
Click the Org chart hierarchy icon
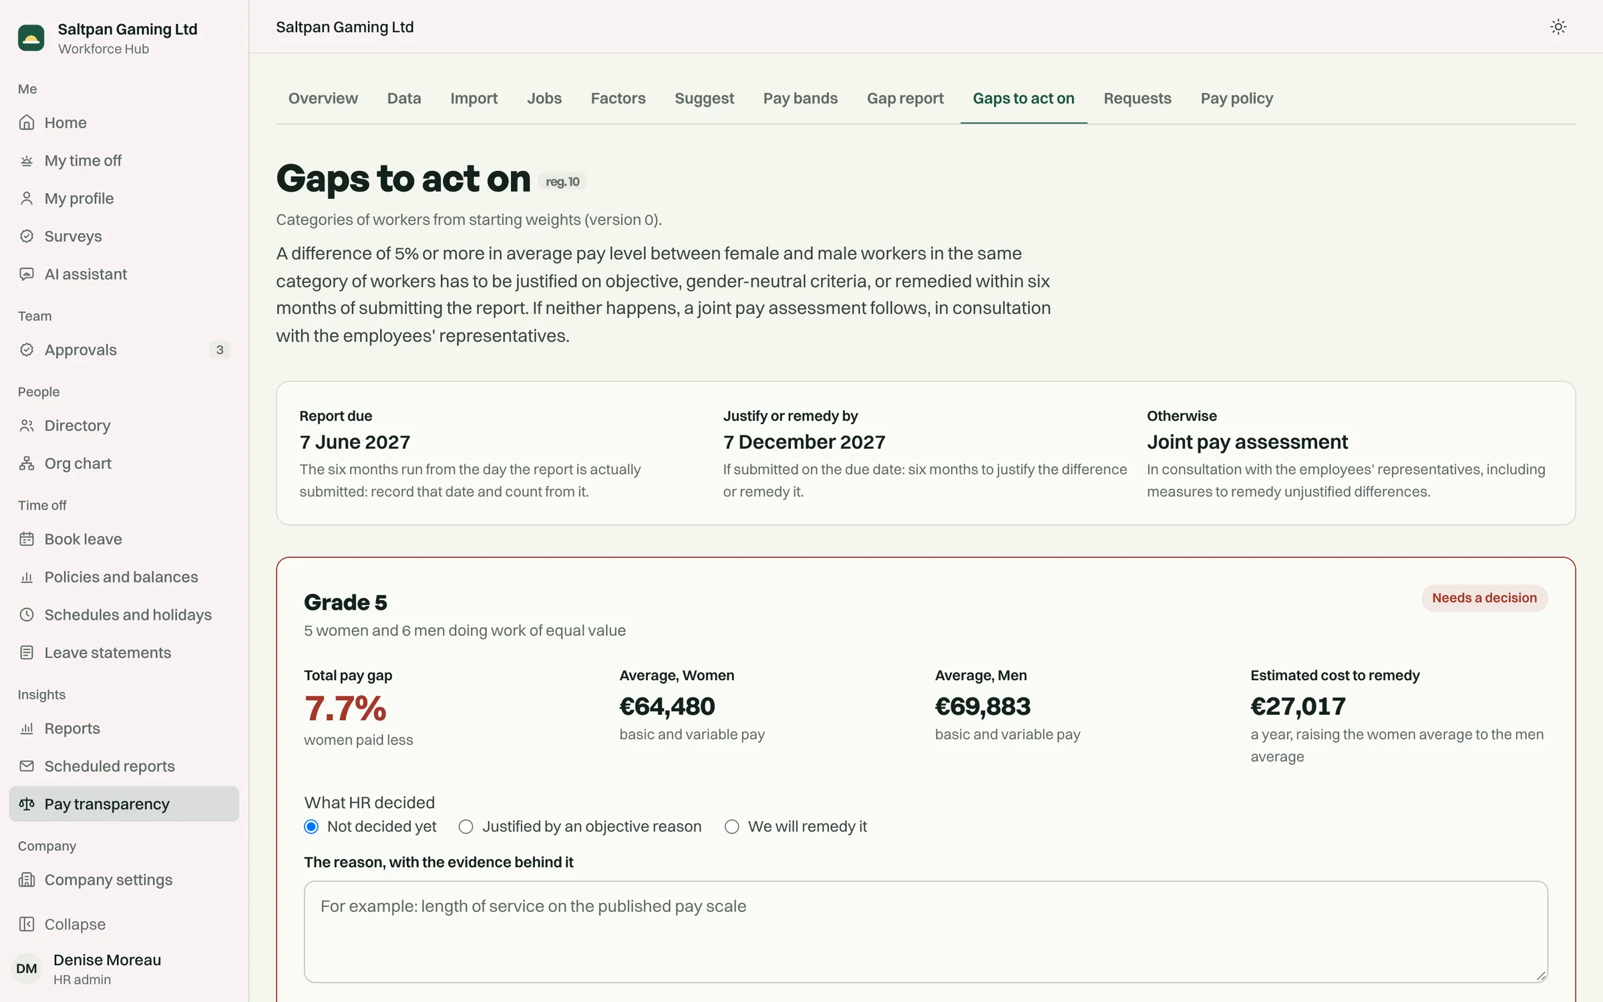coord(27,463)
